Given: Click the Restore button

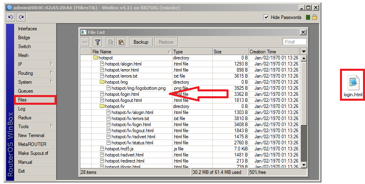Looking at the screenshot, I should point(166,42).
